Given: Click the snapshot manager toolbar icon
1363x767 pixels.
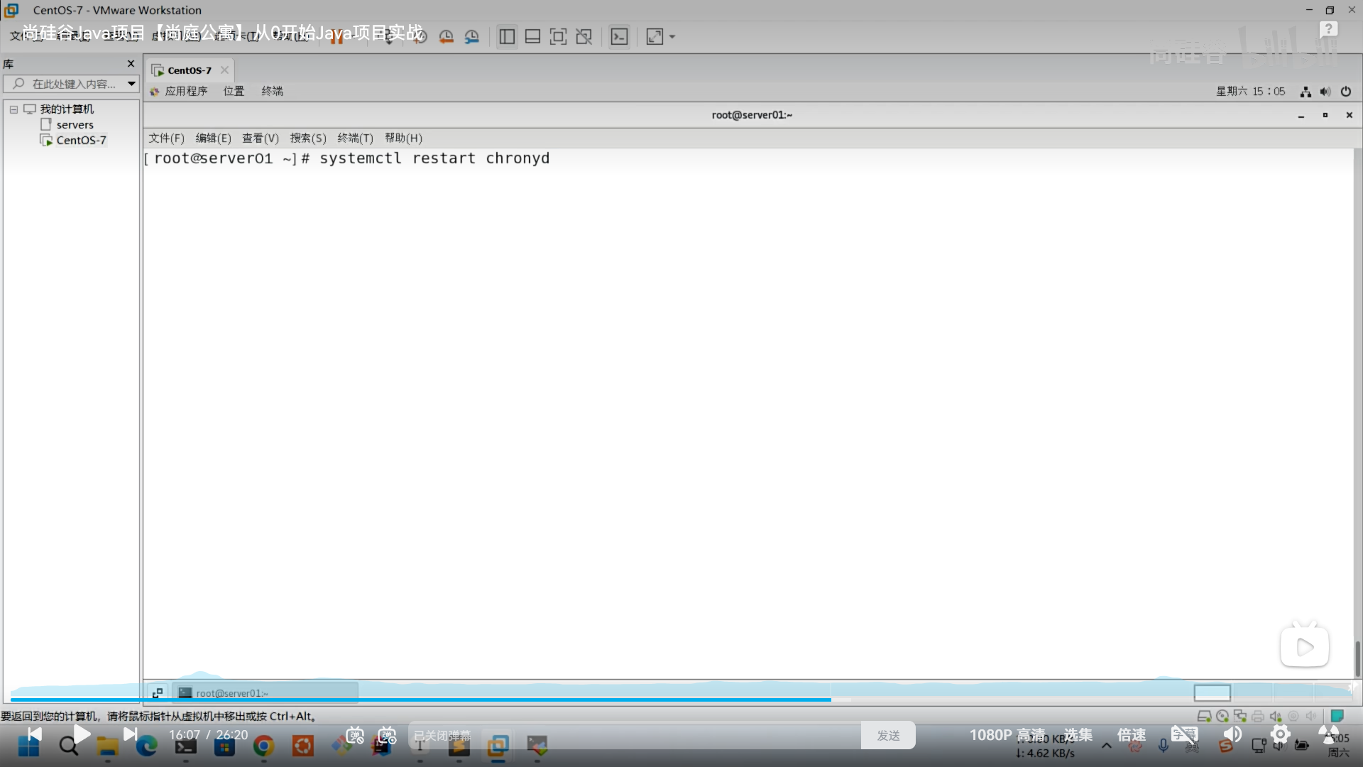Looking at the screenshot, I should (472, 37).
